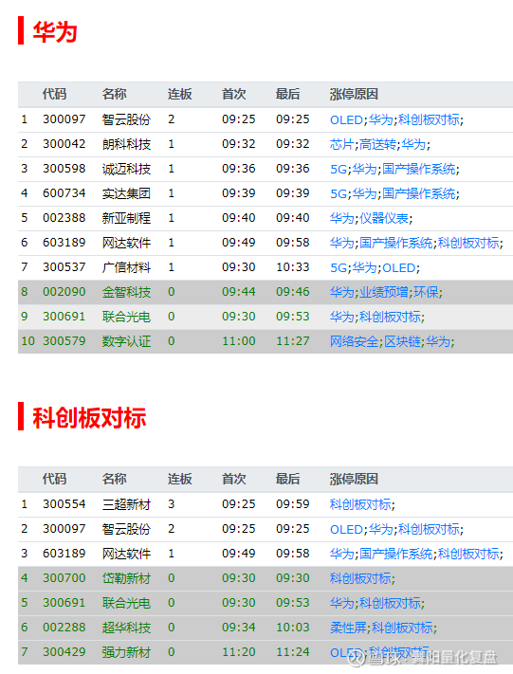Open the 环保 link in 金智科技 row
The image size is (513, 674).
tap(426, 292)
